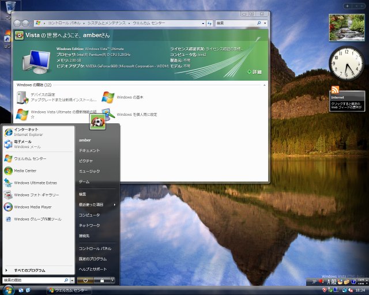Open the recent pages breadcrumb dropdown

[31, 23]
